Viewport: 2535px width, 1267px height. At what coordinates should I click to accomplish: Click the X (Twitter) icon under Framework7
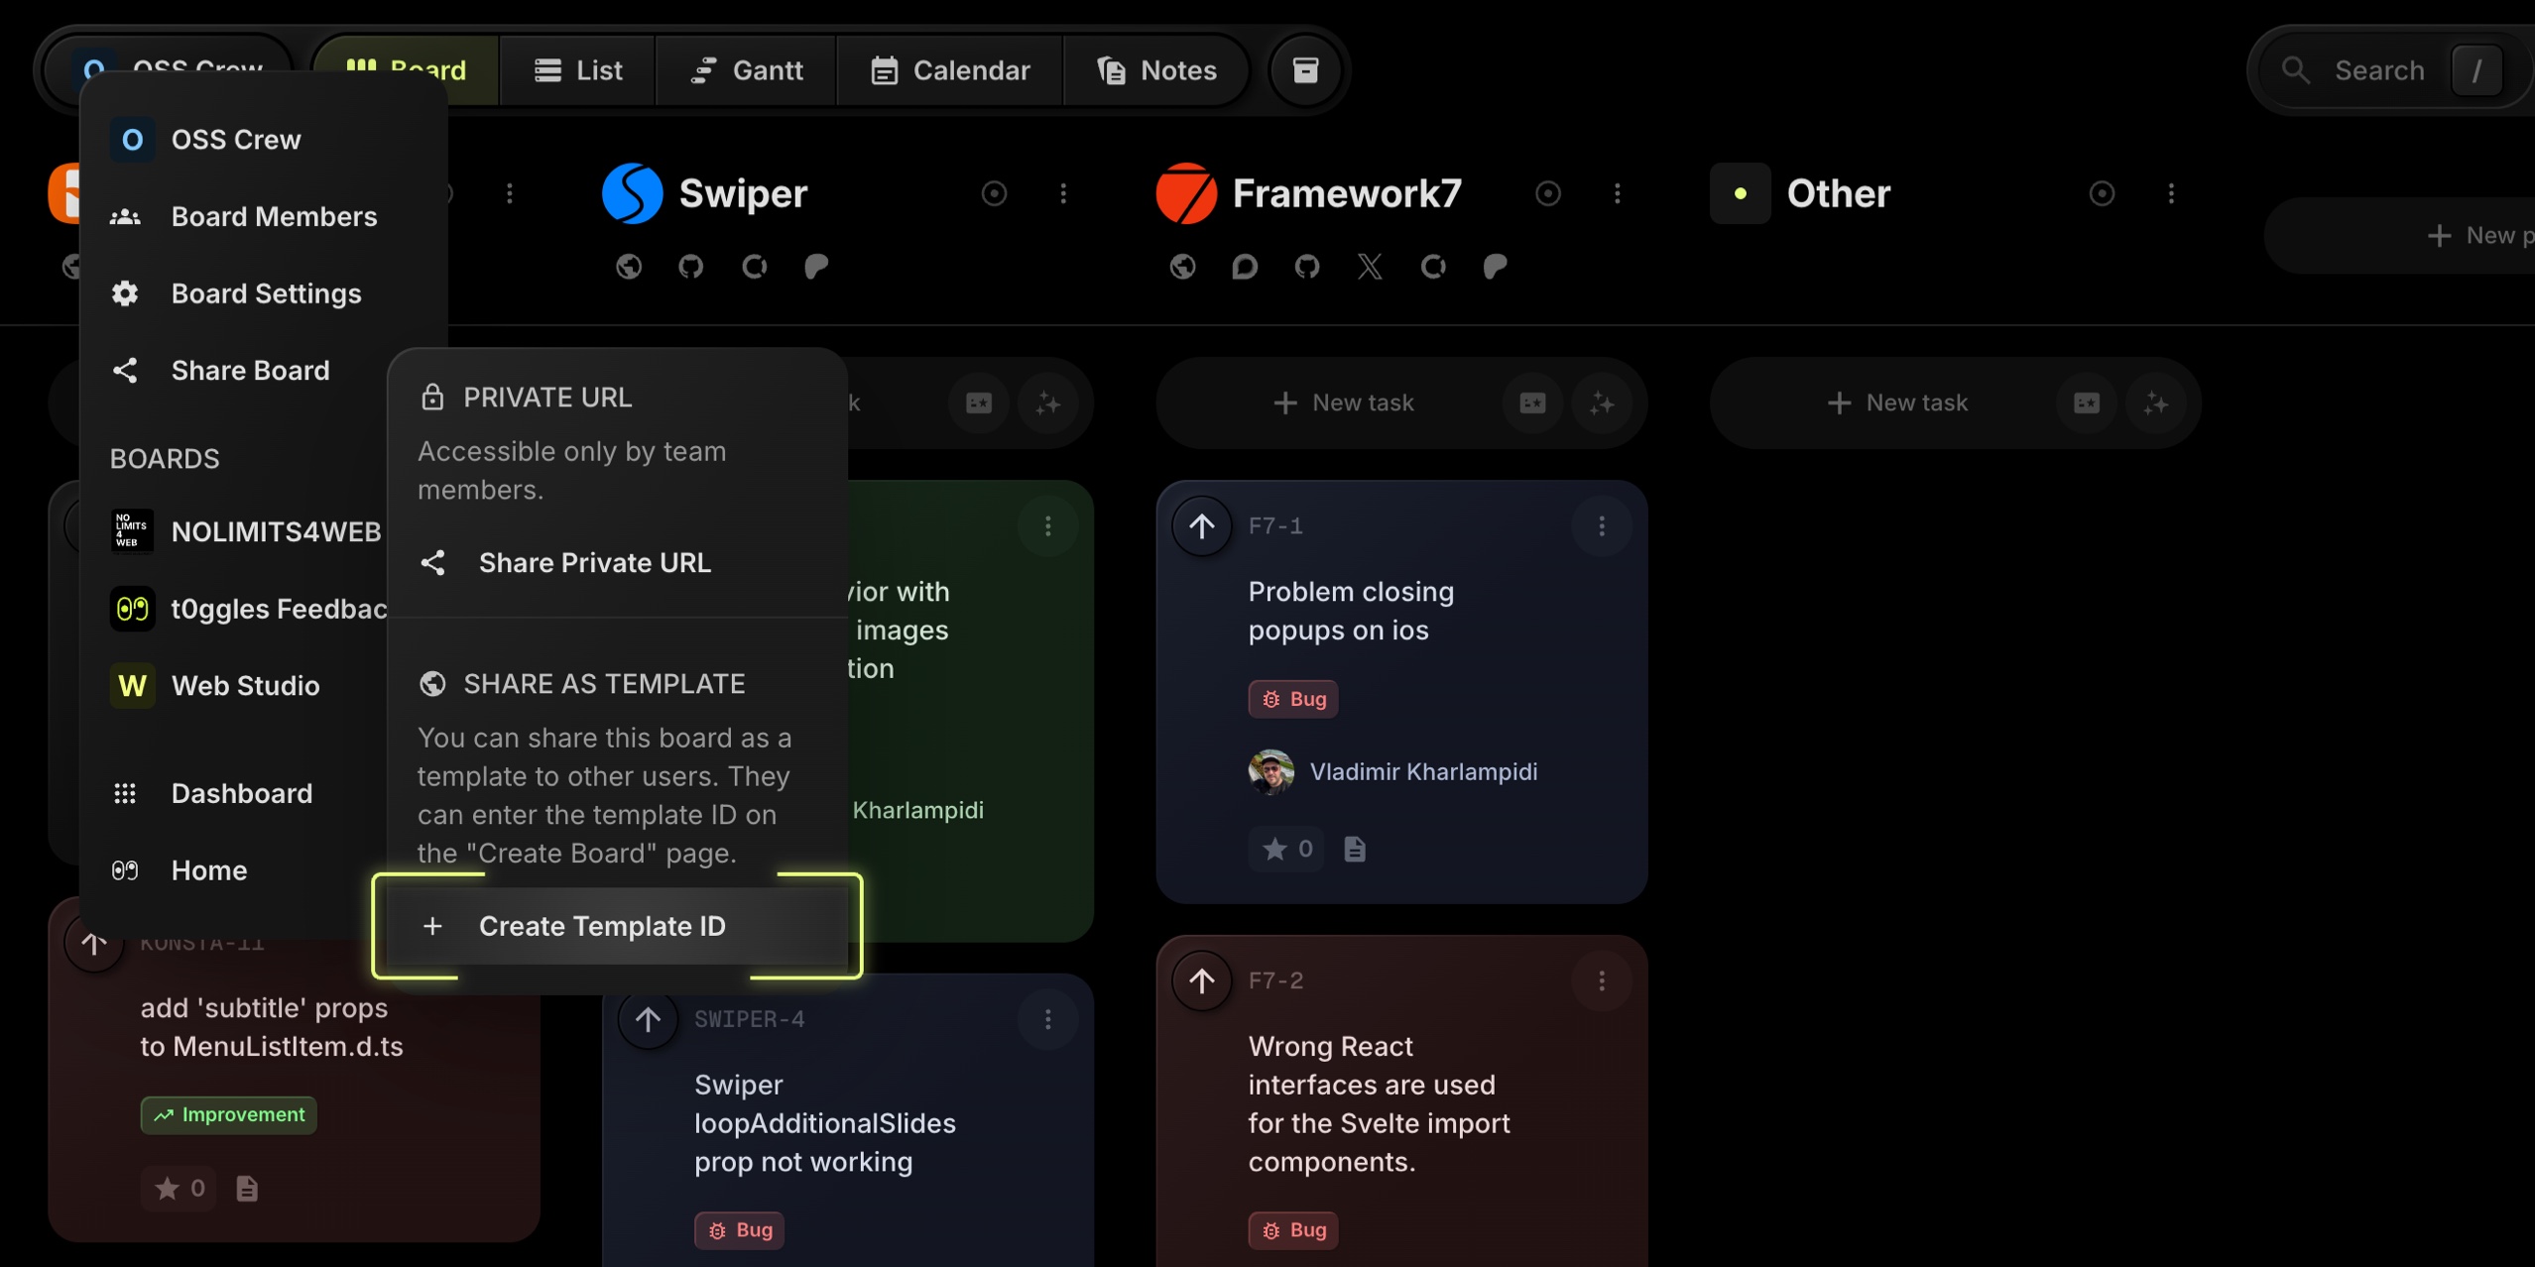point(1370,267)
